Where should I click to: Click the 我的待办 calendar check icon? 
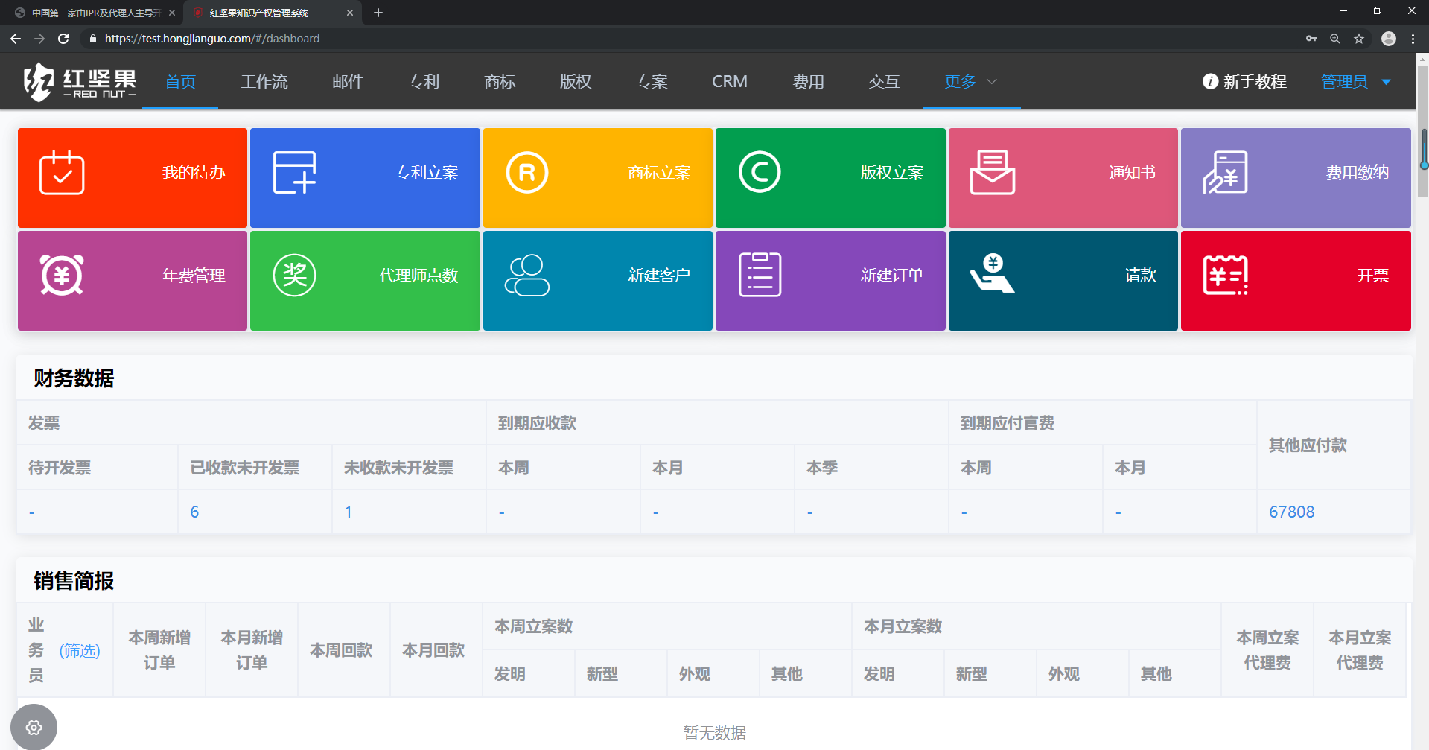pos(62,173)
